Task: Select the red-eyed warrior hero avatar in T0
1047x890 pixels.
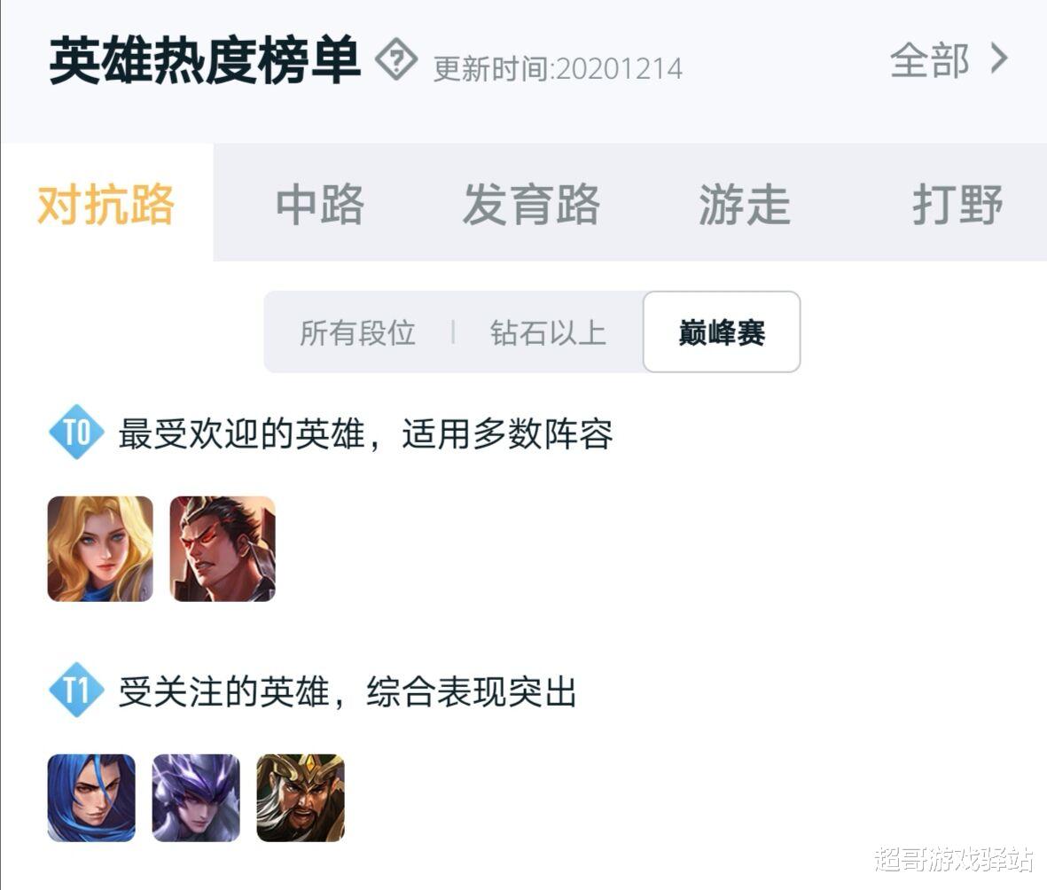Action: point(223,549)
